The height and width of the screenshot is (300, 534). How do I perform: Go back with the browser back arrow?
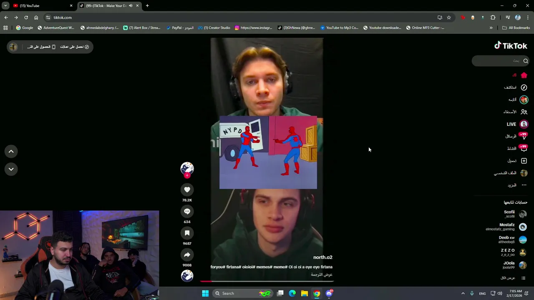(x=6, y=17)
